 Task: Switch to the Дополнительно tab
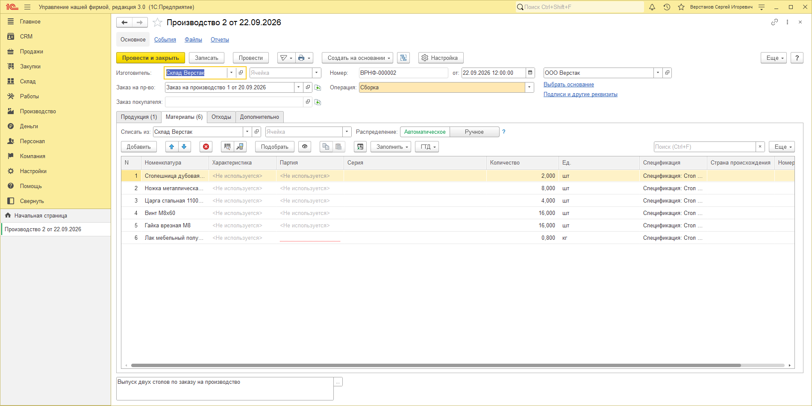[x=259, y=117]
